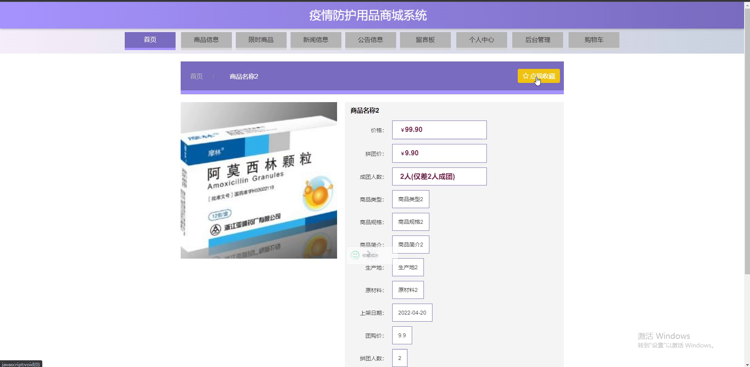Click the 拼团价: label
Screen dimensions: 750x367
pyautogui.click(x=375, y=154)
